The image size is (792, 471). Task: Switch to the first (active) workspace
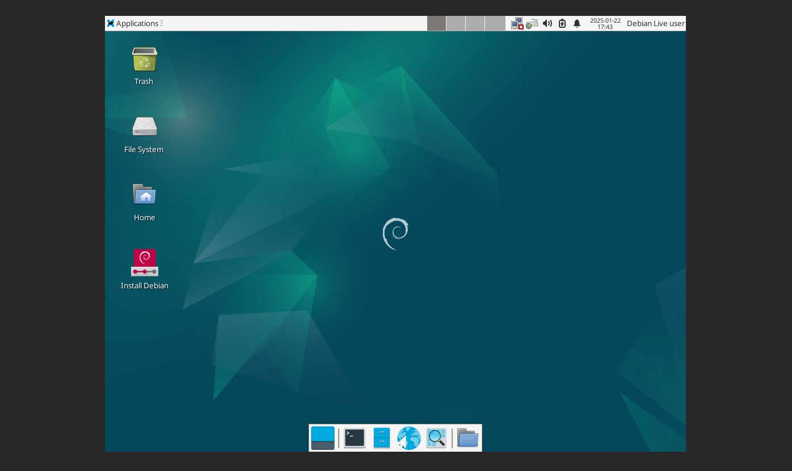pyautogui.click(x=437, y=23)
